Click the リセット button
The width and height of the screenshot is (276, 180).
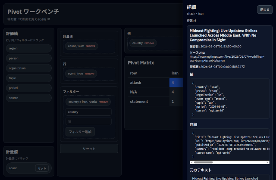point(89,149)
